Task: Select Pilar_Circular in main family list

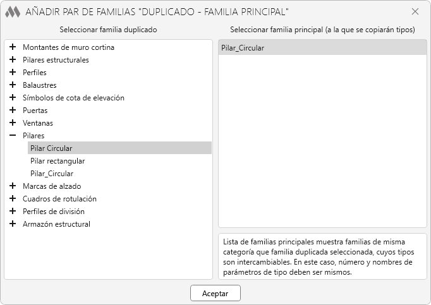Action: coord(243,48)
